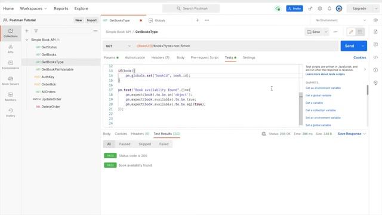Click the environment quick look eye icon
This screenshot has height=215, width=382.
tap(375, 20)
